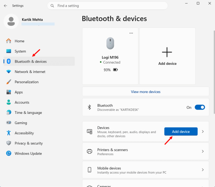215x187 pixels.
Task: Click the Network wifi icon
Action: tap(9, 71)
